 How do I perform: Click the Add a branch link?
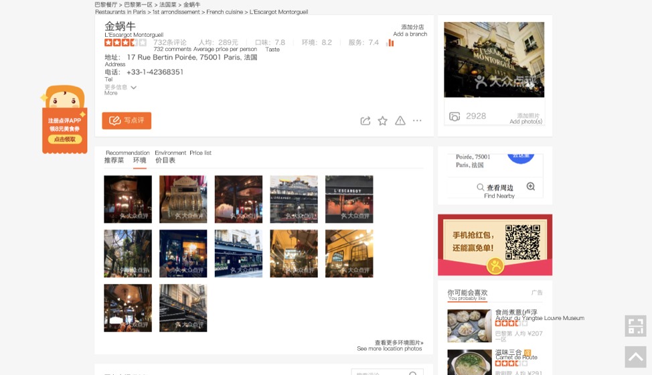pyautogui.click(x=410, y=31)
